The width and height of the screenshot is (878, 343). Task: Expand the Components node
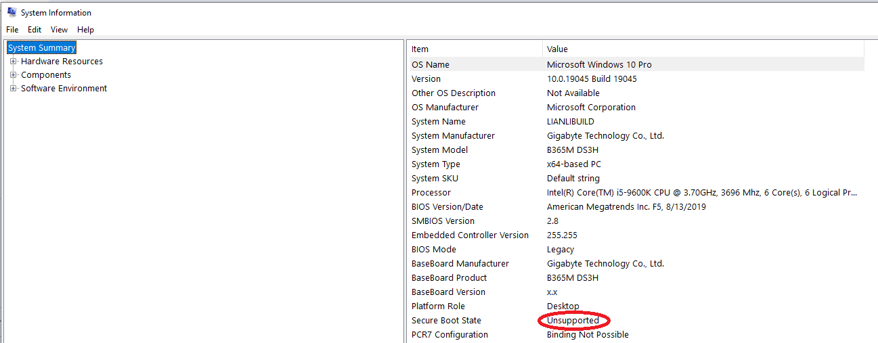[14, 75]
